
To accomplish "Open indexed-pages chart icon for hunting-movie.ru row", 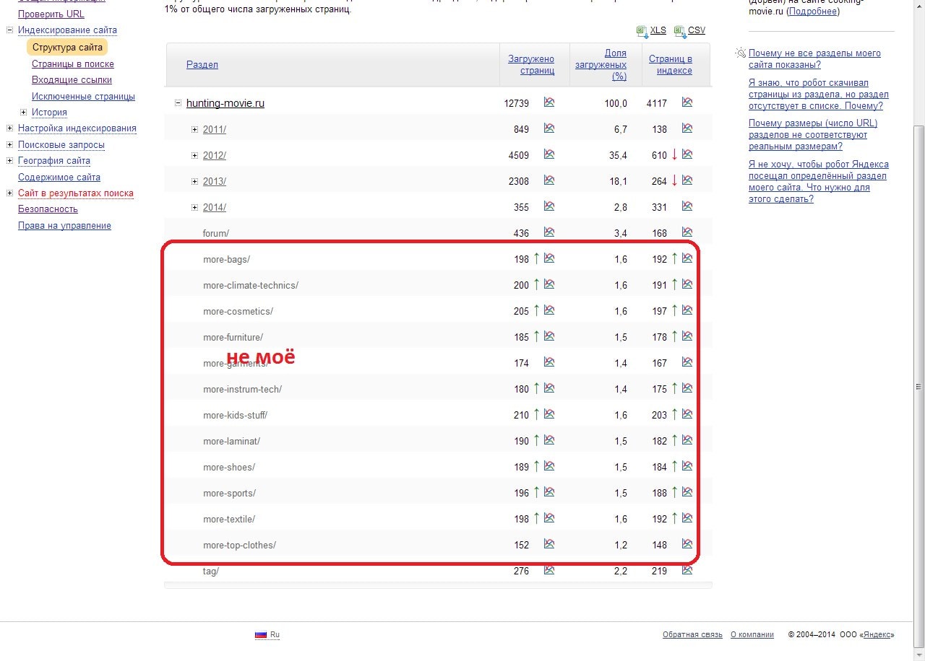I will pyautogui.click(x=687, y=102).
